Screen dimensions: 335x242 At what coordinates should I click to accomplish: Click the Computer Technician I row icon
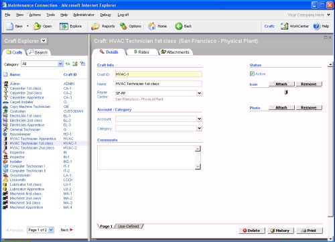[5, 166]
